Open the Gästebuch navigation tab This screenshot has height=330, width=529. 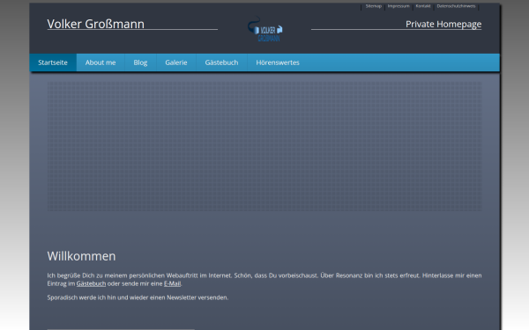click(x=221, y=62)
